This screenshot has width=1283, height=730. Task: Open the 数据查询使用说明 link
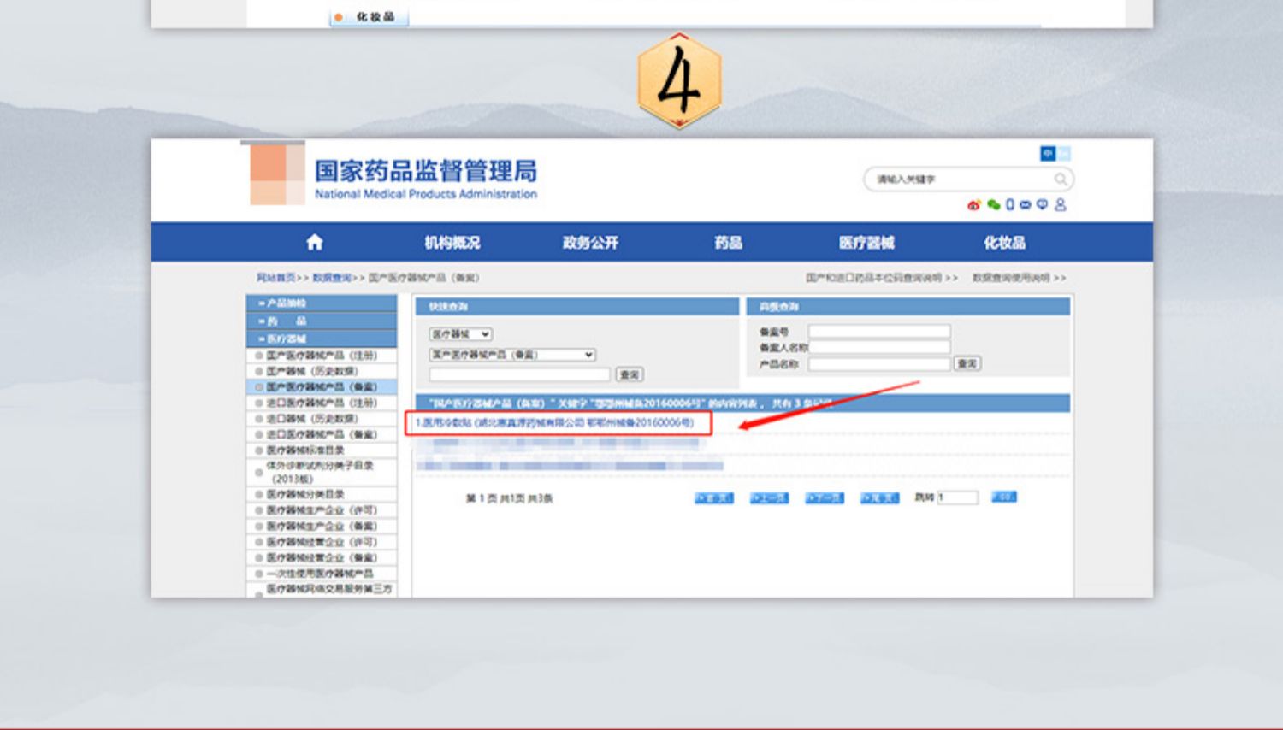pyautogui.click(x=1011, y=278)
